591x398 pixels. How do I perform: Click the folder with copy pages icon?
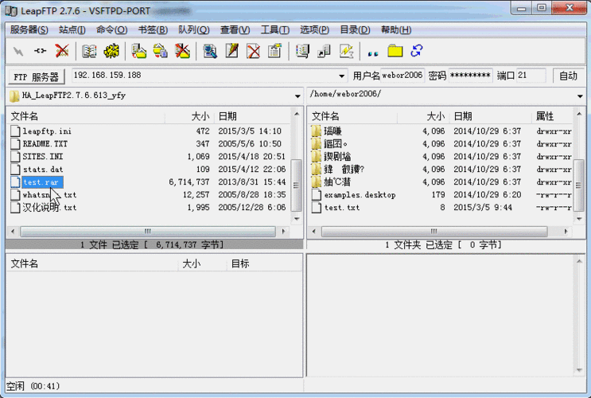click(160, 51)
